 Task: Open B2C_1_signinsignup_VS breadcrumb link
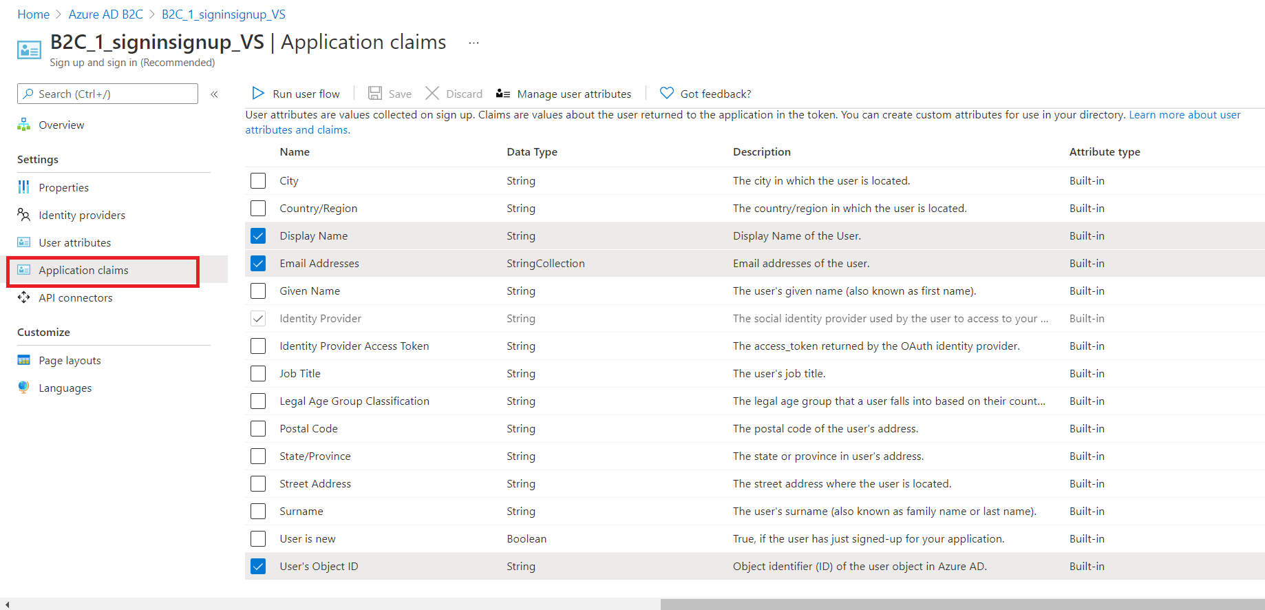pos(224,14)
